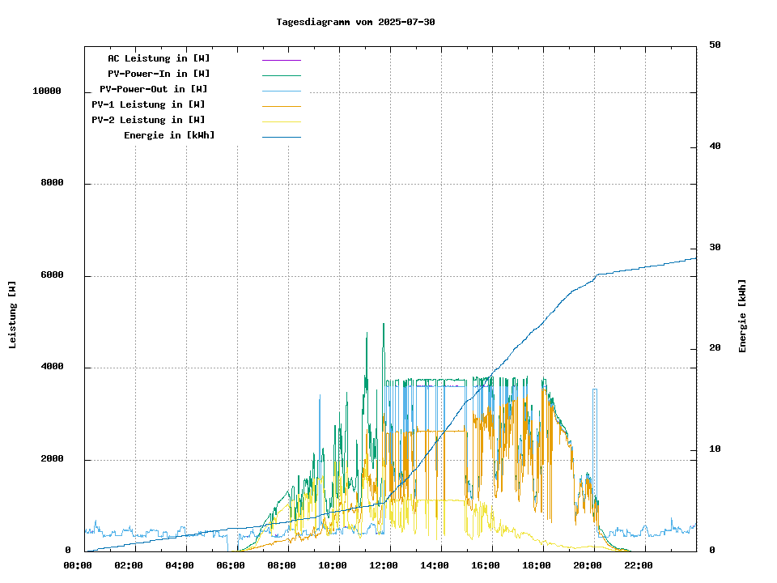Select the PV-Power-In legend label
Screen dimensions: 777x583
(159, 74)
